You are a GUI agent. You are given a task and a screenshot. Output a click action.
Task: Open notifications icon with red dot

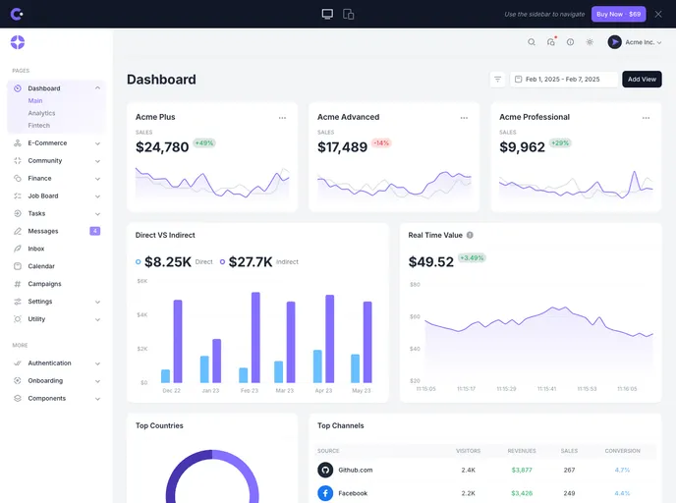(x=551, y=42)
